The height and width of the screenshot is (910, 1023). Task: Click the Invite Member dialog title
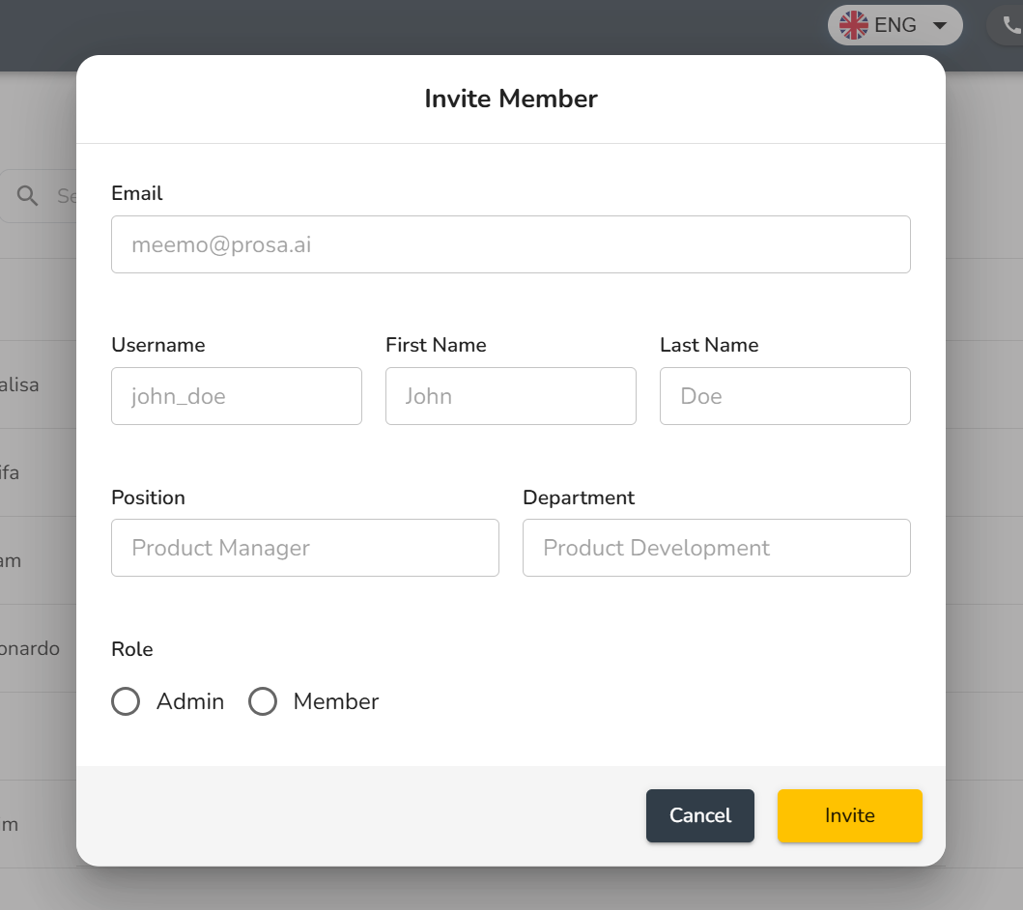[511, 99]
